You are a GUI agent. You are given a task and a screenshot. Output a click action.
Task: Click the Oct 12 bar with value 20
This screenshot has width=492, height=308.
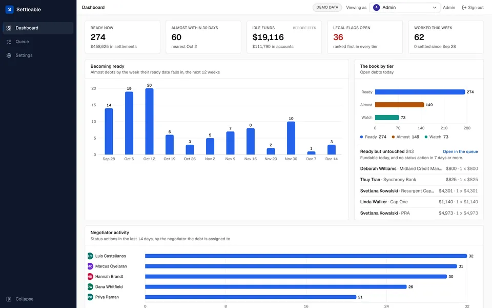tap(149, 121)
